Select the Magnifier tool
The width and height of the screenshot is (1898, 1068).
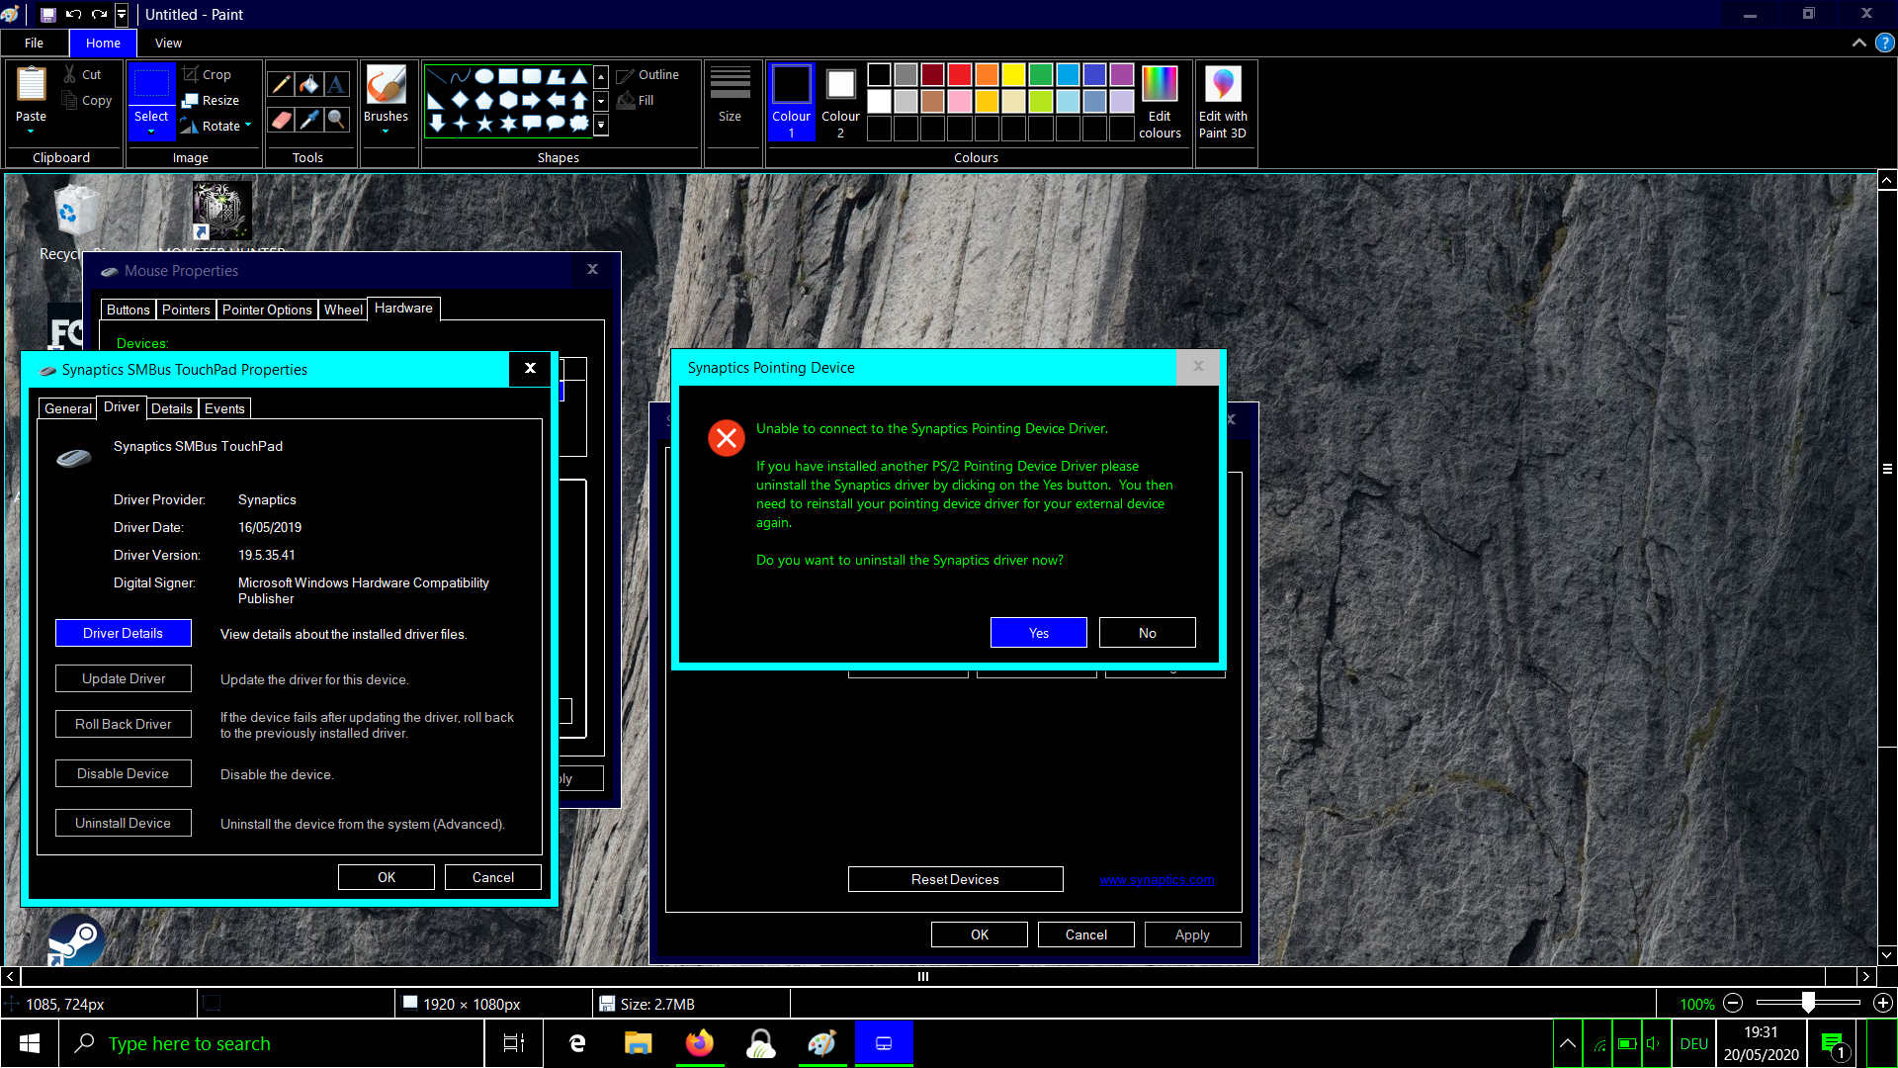336,120
